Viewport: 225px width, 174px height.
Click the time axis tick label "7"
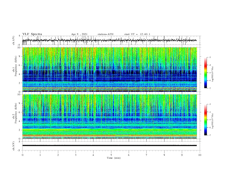(x=147, y=155)
